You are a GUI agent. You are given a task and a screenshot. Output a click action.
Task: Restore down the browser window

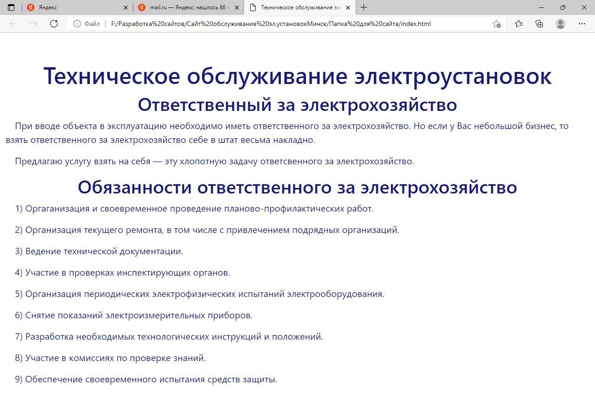pyautogui.click(x=563, y=7)
